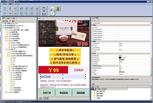Screen dimensions: 153x103
Task: Expand the admin folder node
Action: 6,36
